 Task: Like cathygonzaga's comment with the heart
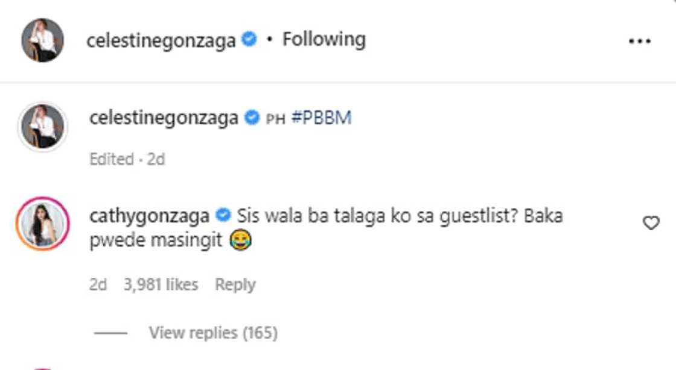click(651, 224)
